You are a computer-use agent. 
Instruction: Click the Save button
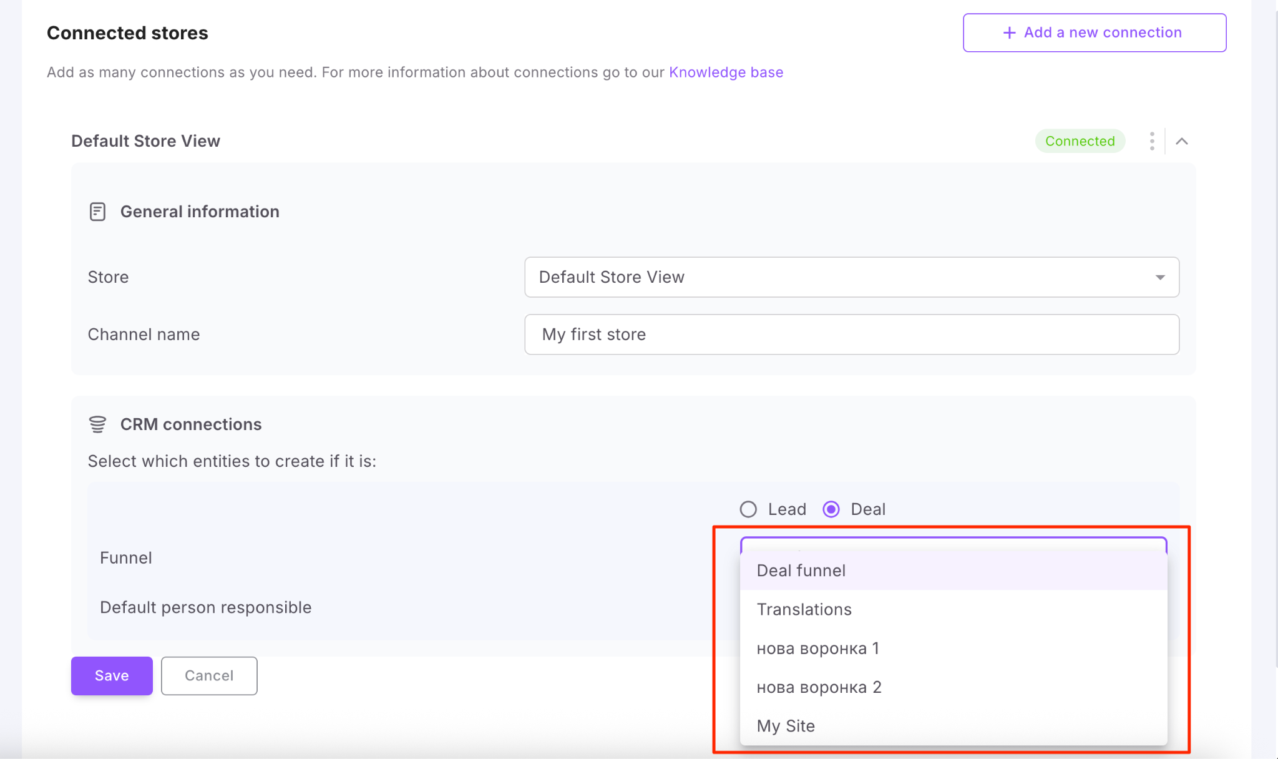112,675
